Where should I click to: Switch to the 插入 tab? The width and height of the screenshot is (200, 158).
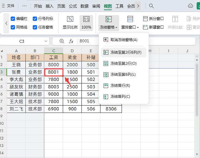[50, 6]
